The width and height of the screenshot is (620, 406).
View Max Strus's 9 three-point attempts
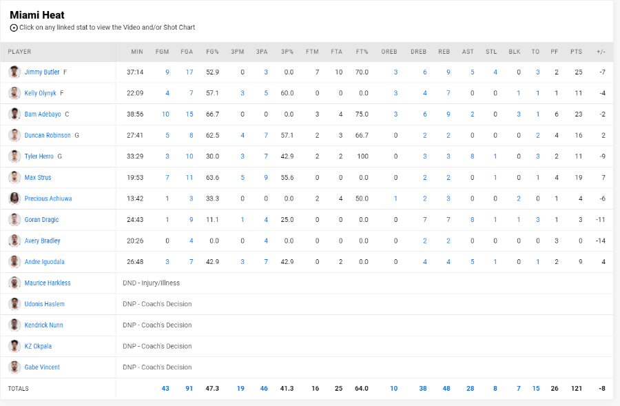click(x=266, y=177)
